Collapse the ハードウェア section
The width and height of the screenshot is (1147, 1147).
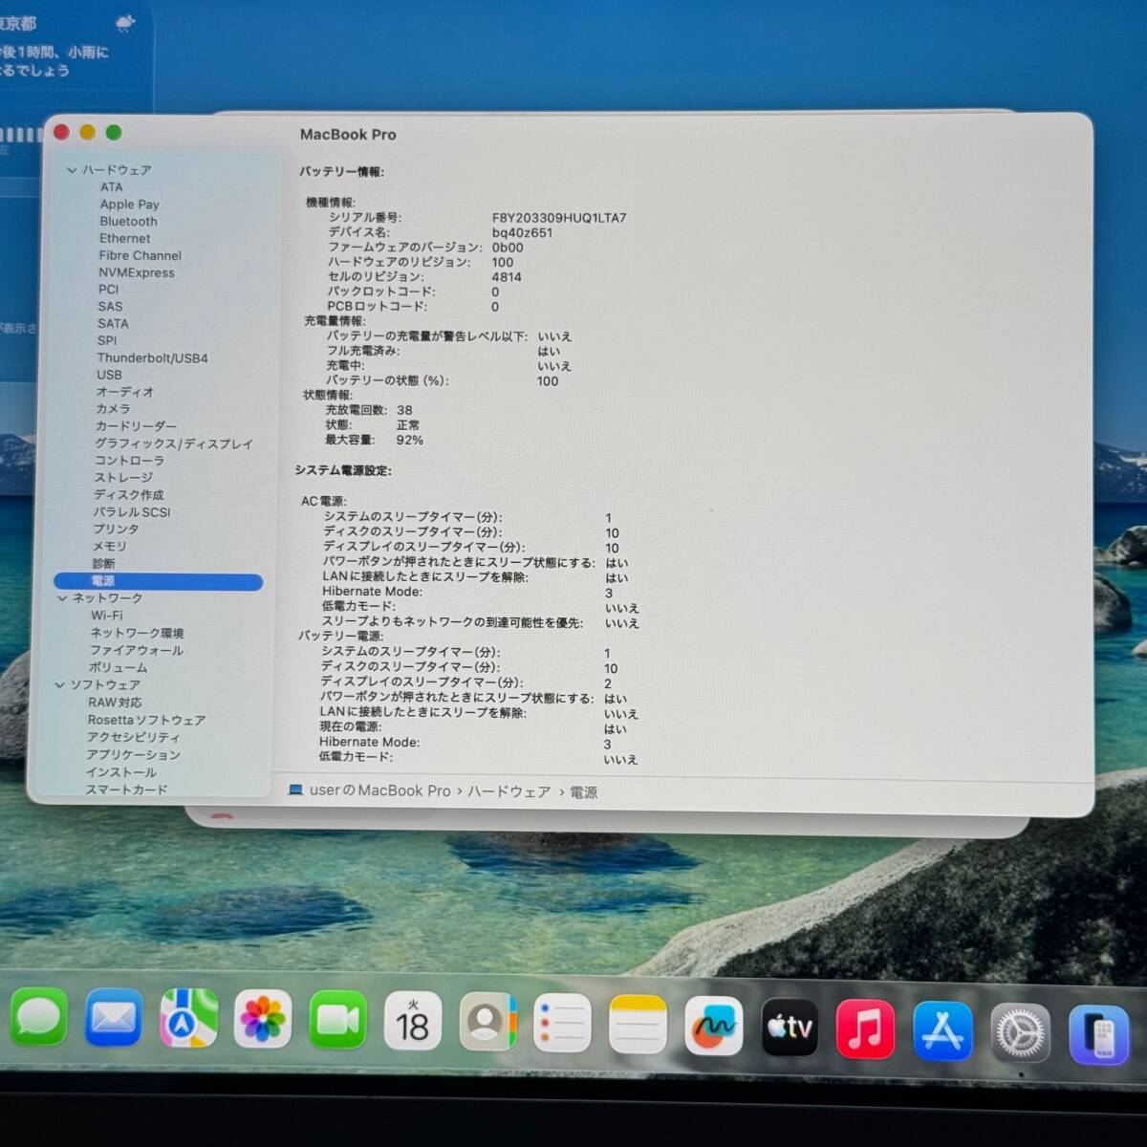[72, 170]
